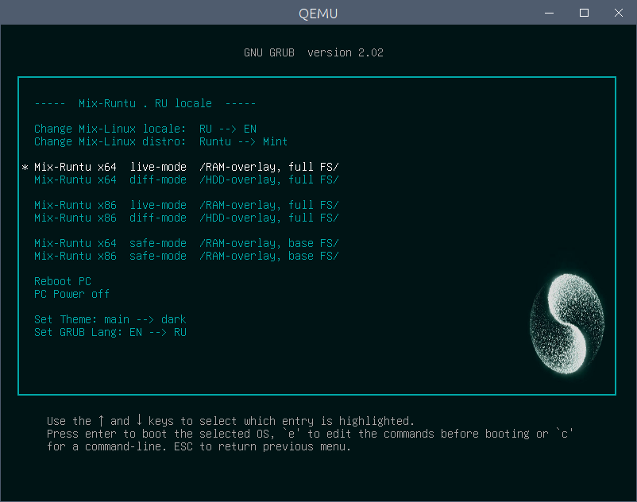Choose Mix-Runtu x86 live-mode RAM-overlay entry

click(x=186, y=205)
